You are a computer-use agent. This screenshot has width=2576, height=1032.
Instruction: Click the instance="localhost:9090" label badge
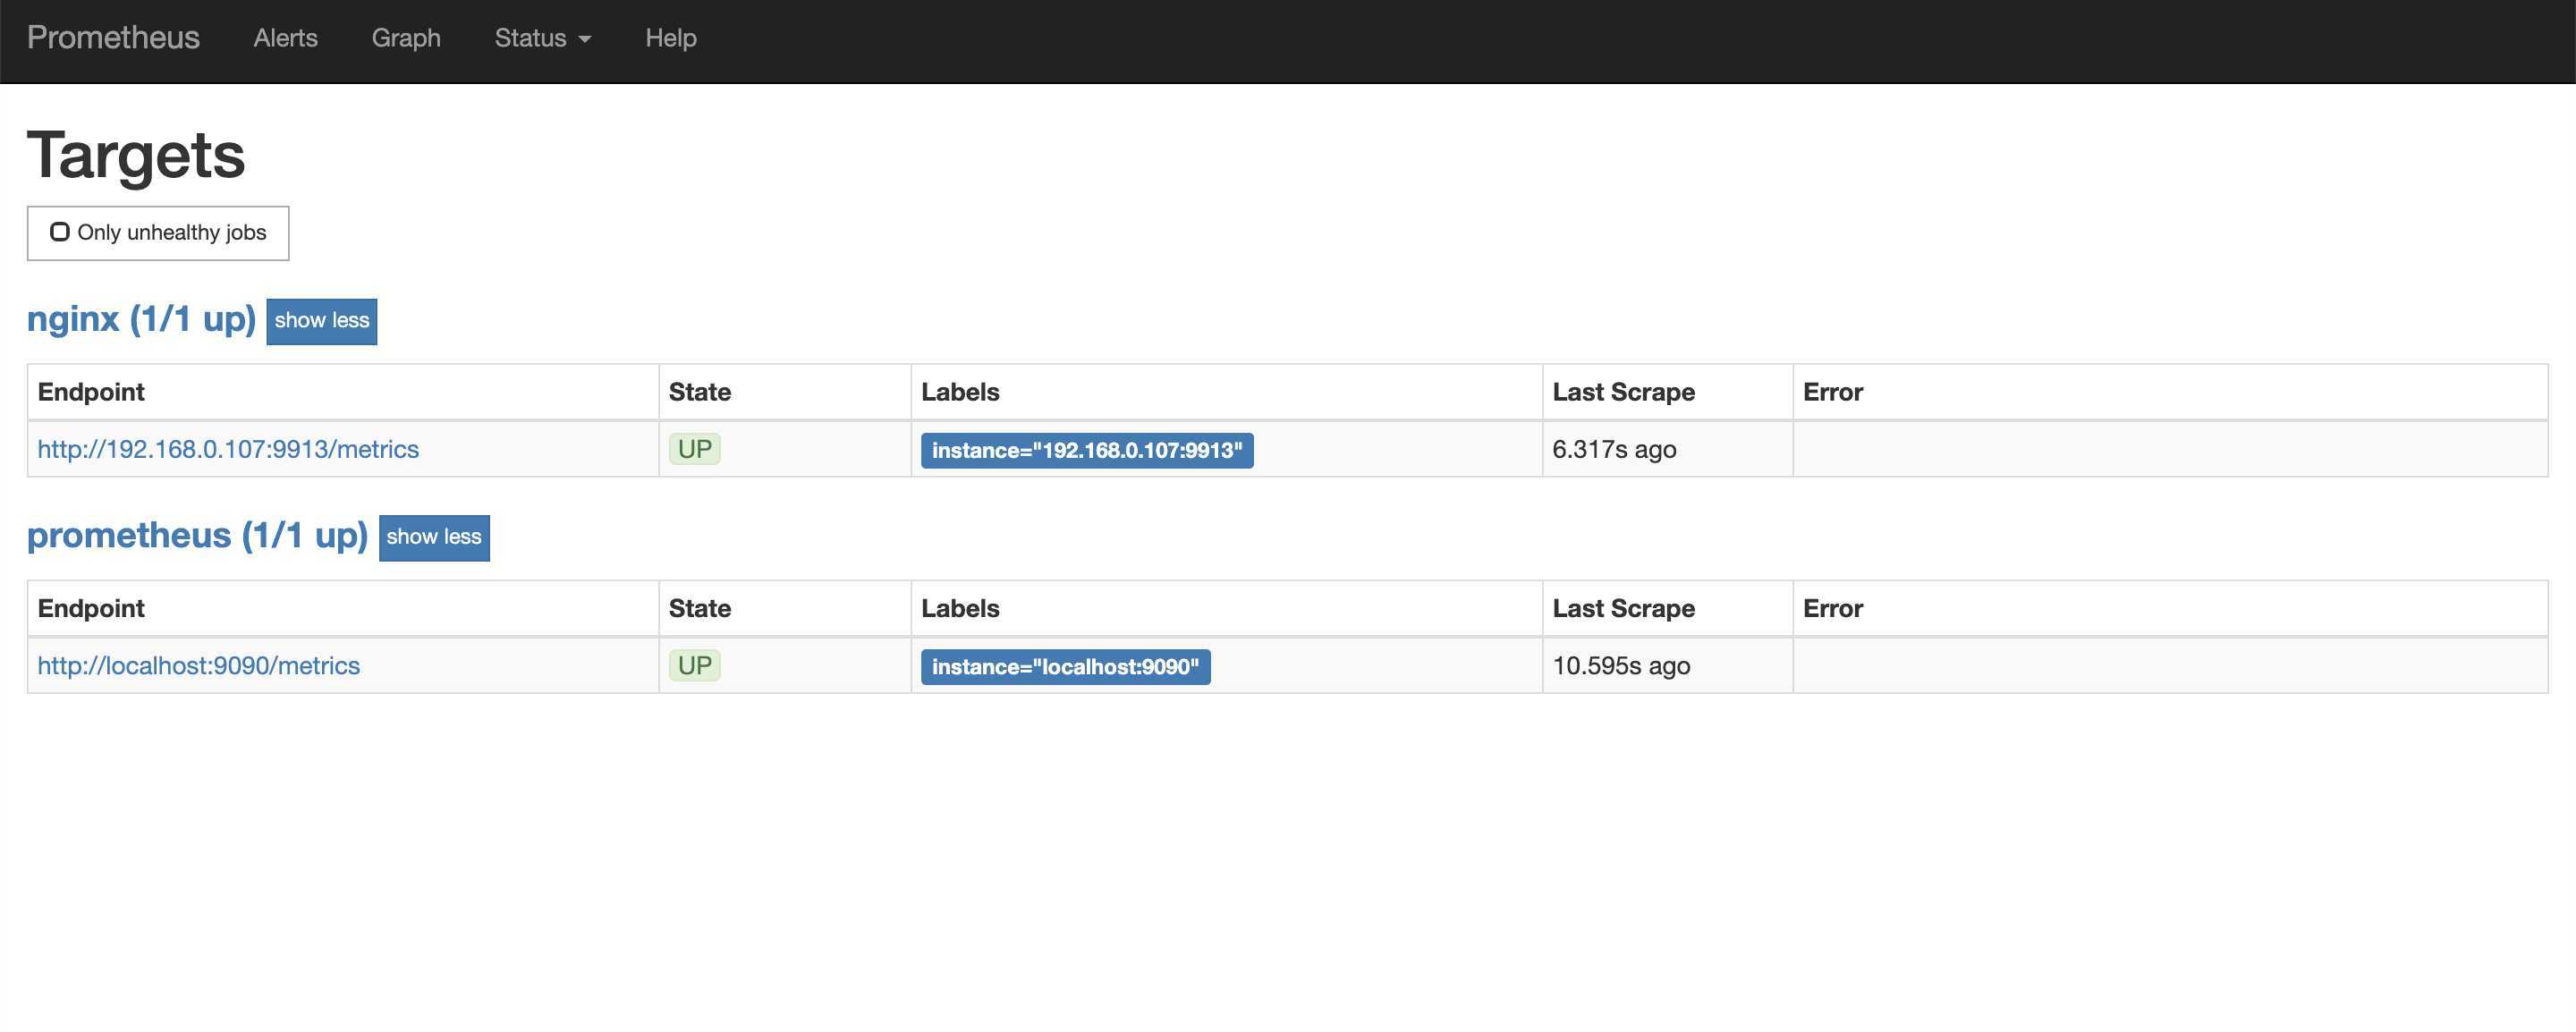click(x=1064, y=667)
